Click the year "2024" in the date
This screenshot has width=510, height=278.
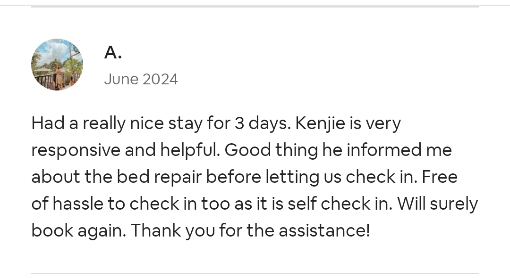160,79
